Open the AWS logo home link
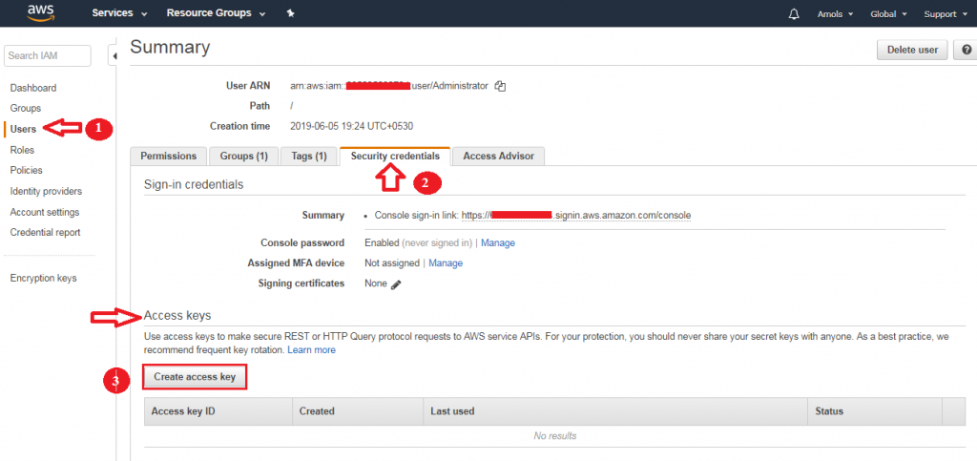 click(40, 13)
